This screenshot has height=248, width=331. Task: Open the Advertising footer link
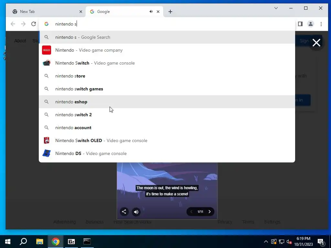(x=64, y=222)
